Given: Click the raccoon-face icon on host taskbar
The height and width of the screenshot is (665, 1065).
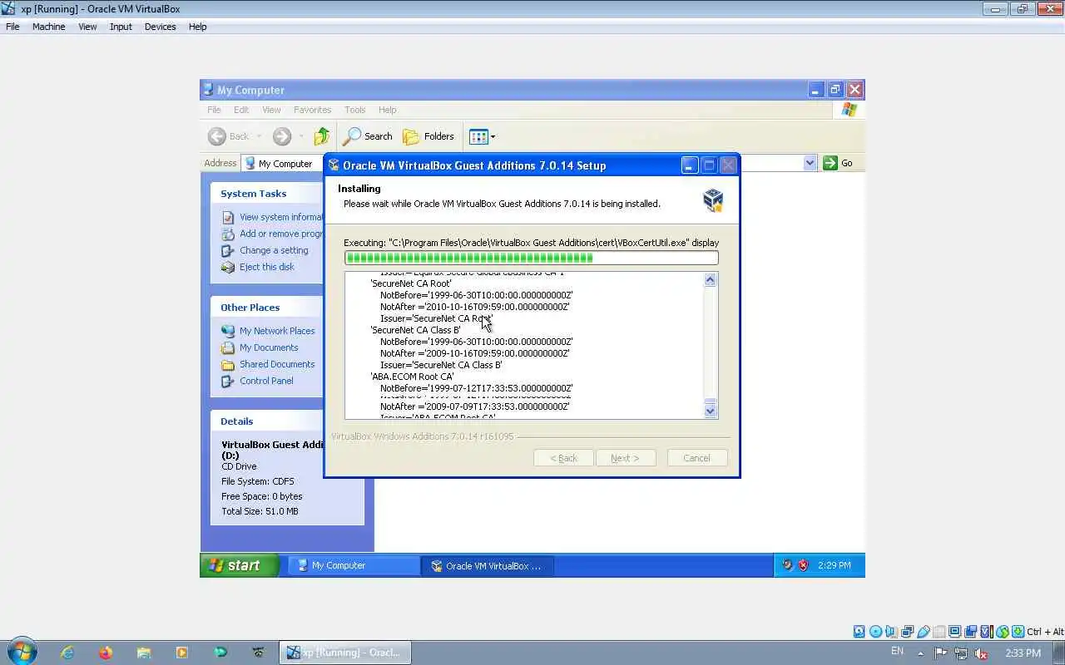Looking at the screenshot, I should (x=258, y=653).
